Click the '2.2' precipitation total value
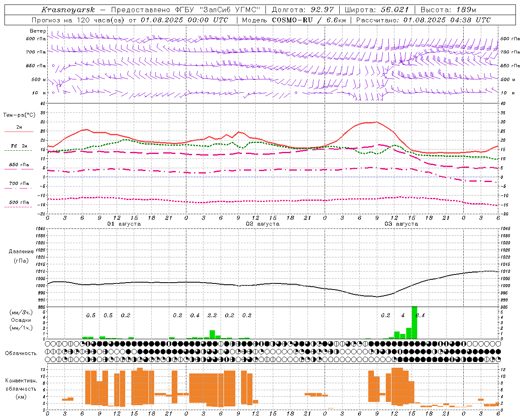 pyautogui.click(x=212, y=316)
